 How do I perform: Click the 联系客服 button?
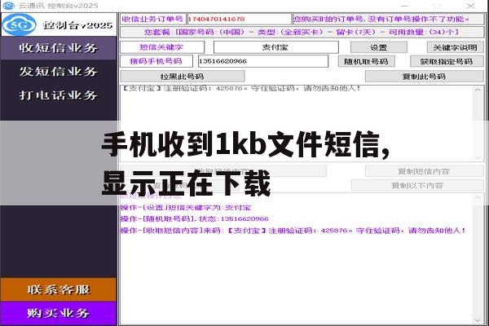point(59,289)
